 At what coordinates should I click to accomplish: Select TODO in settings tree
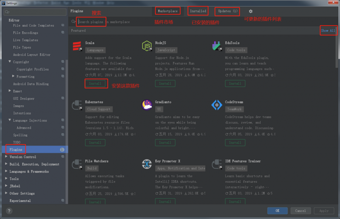point(17,142)
